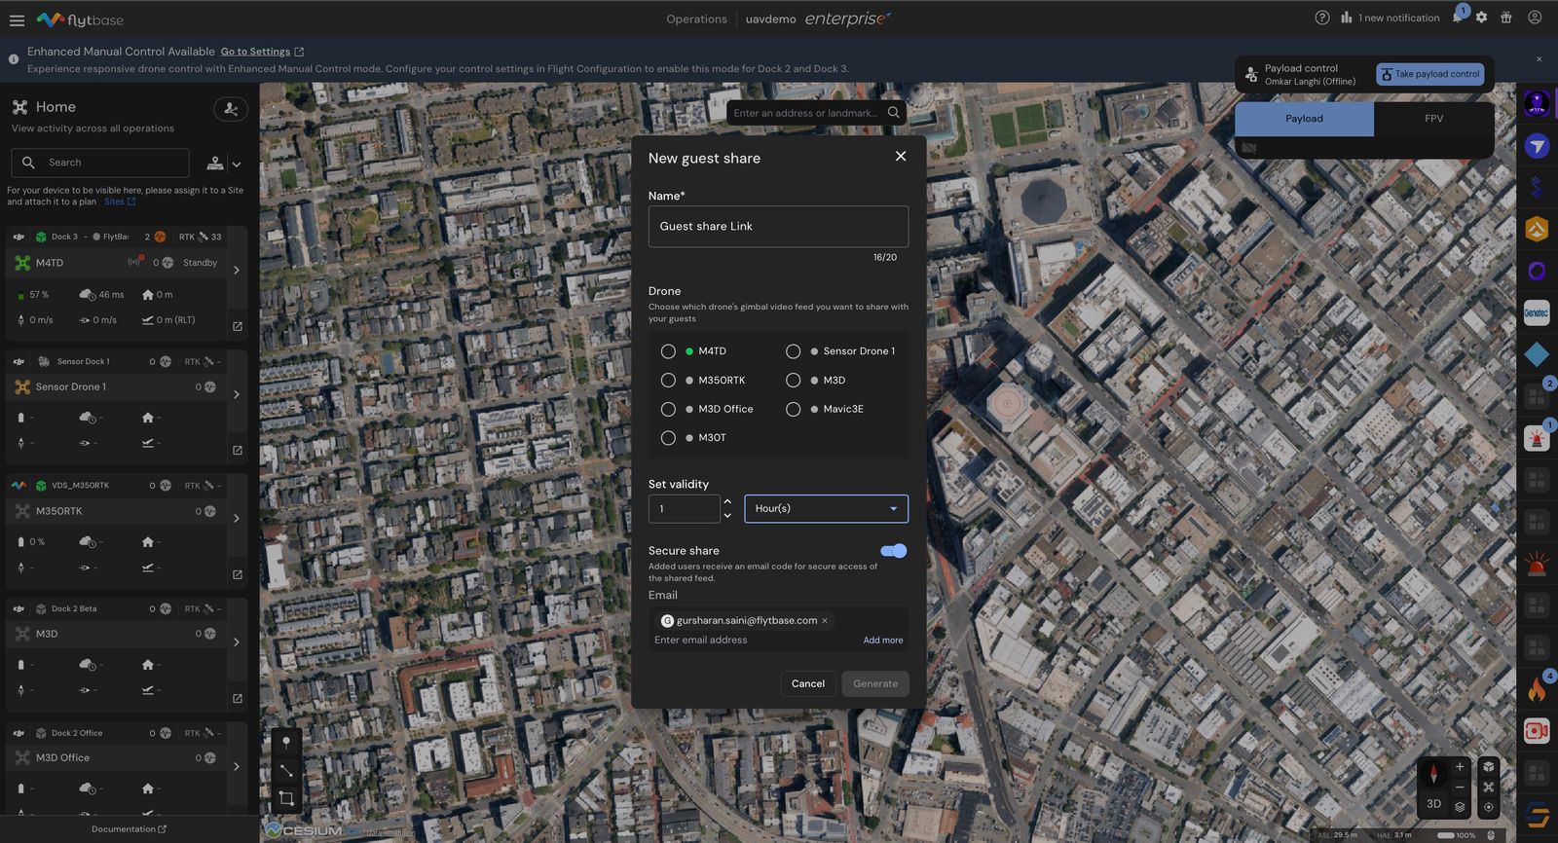The width and height of the screenshot is (1558, 843).
Task: Click the search magnifier in address bar
Action: (x=893, y=113)
